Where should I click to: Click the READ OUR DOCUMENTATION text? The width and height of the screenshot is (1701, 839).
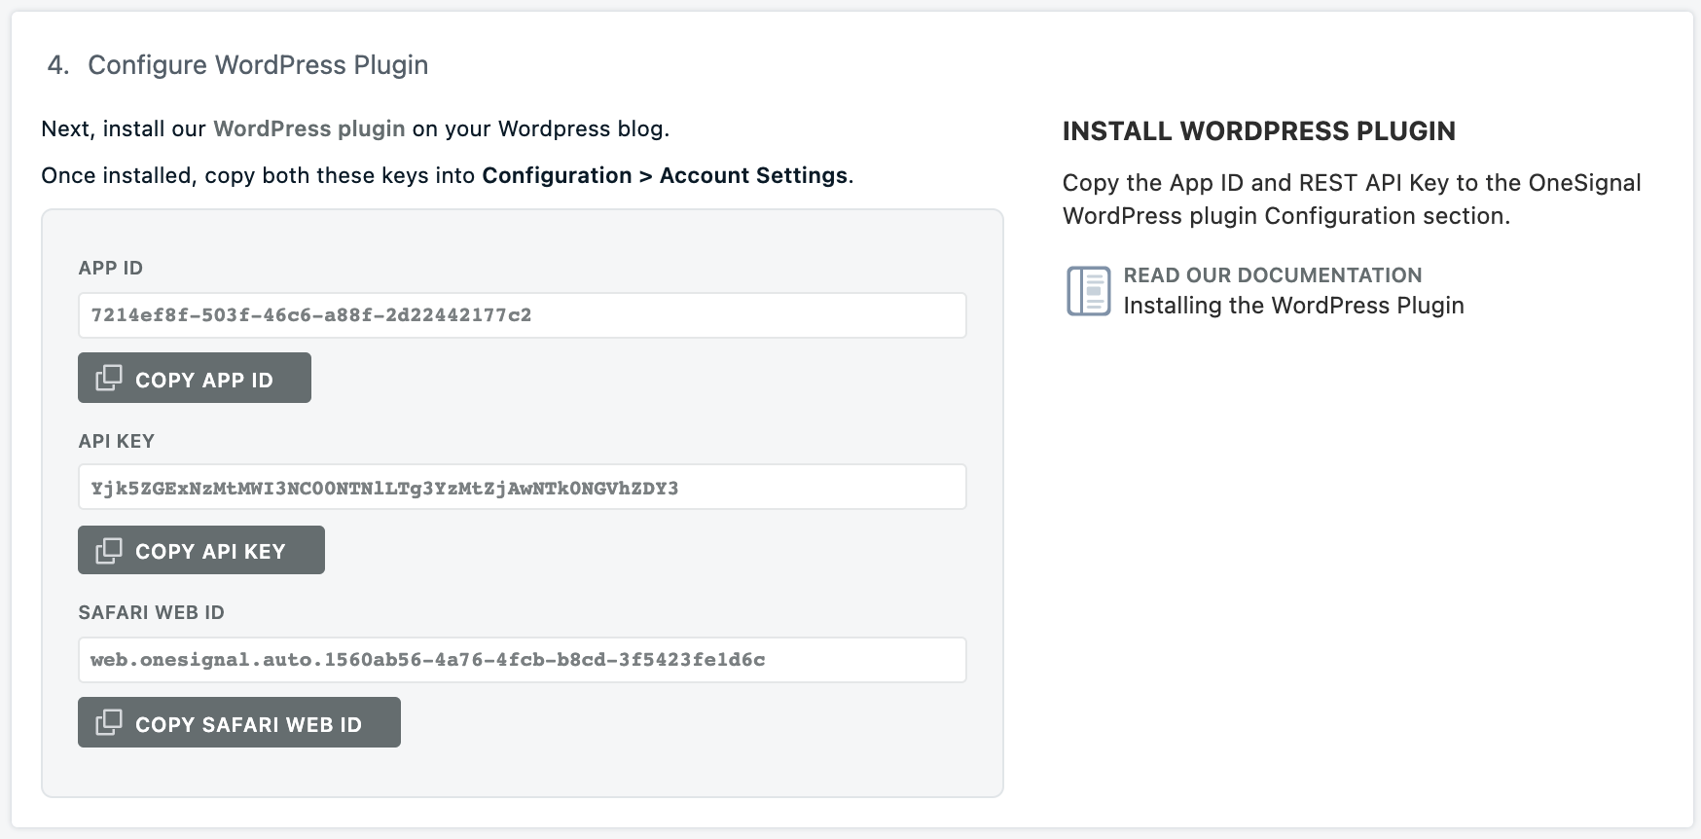point(1272,275)
